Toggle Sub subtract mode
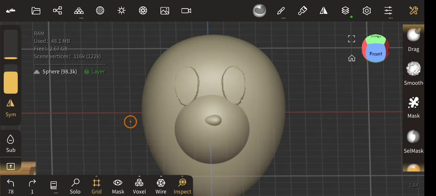 tap(11, 144)
